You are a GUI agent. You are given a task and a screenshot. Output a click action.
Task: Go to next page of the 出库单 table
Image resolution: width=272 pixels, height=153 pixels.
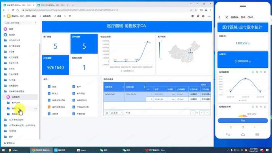(207, 113)
